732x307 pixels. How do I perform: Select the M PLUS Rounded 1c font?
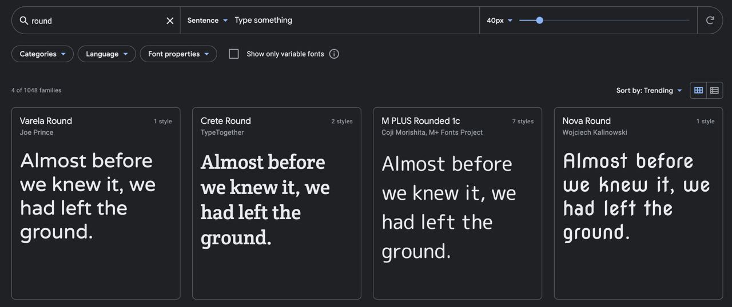(457, 203)
